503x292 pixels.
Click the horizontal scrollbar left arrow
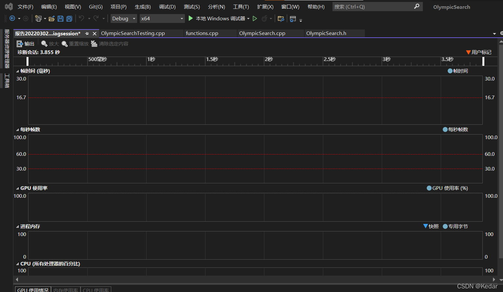click(17, 280)
